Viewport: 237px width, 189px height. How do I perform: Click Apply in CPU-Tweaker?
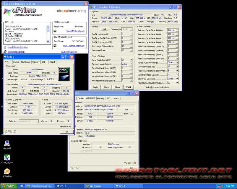[95, 87]
